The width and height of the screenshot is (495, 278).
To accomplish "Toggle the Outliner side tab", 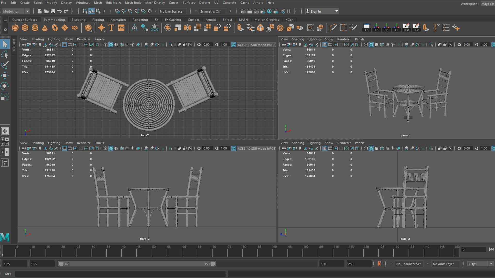I will (x=14, y=45).
